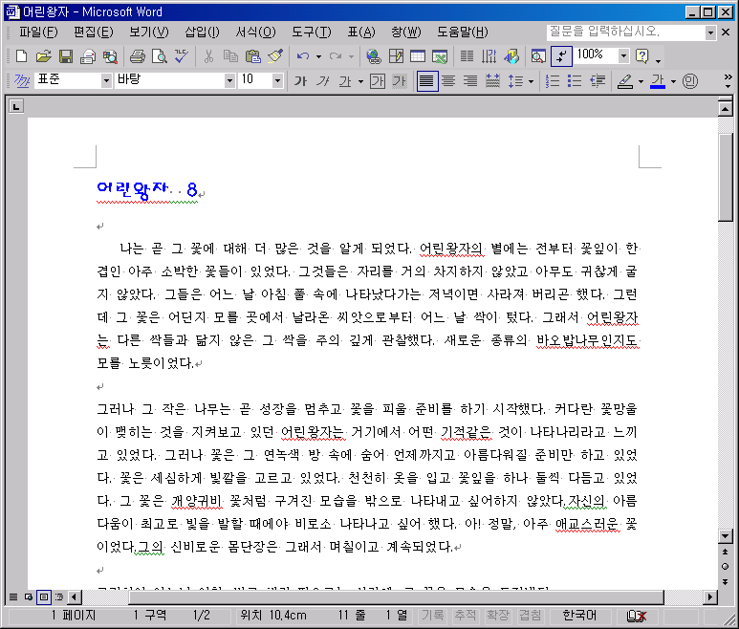739x629 pixels.
Task: Set center paragraph alignment
Action: pos(448,81)
